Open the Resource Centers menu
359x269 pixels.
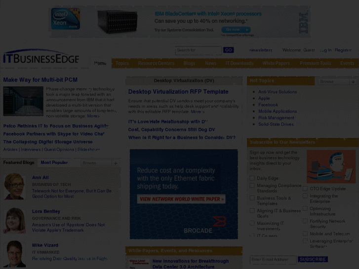pos(156,63)
